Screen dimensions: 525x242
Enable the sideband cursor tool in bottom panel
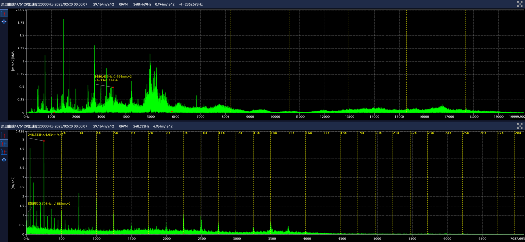coord(4,152)
